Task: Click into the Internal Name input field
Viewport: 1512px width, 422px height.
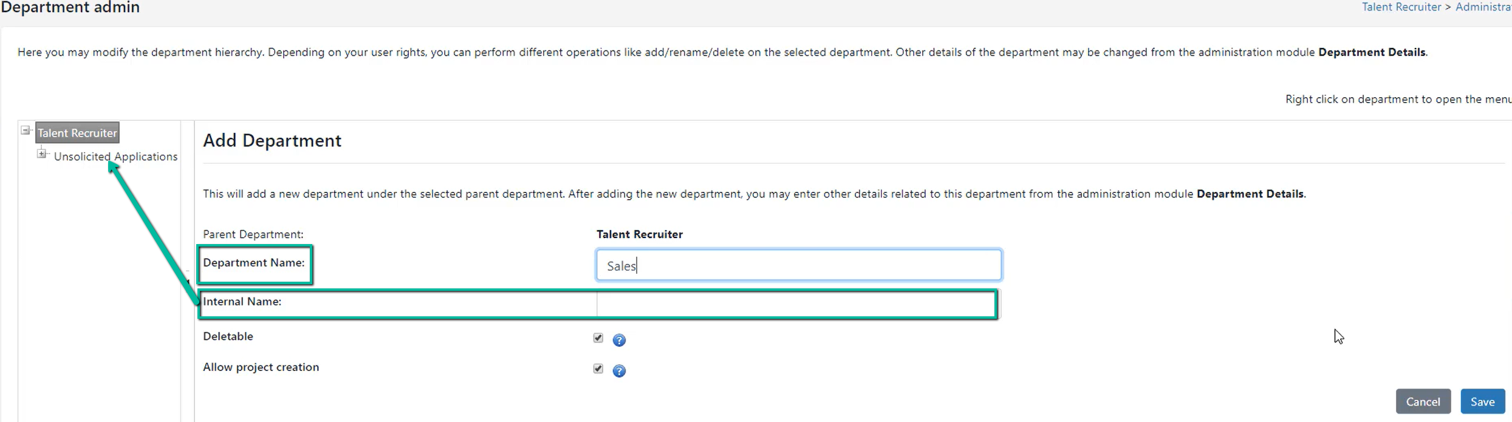Action: [x=796, y=304]
